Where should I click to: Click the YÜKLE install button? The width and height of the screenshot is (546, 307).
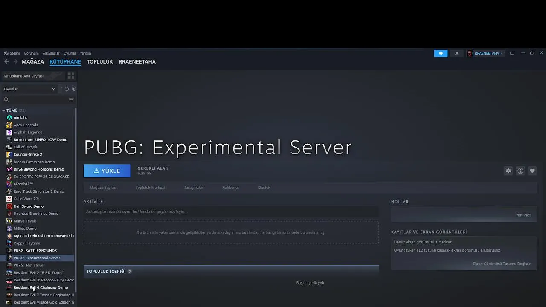point(107,171)
